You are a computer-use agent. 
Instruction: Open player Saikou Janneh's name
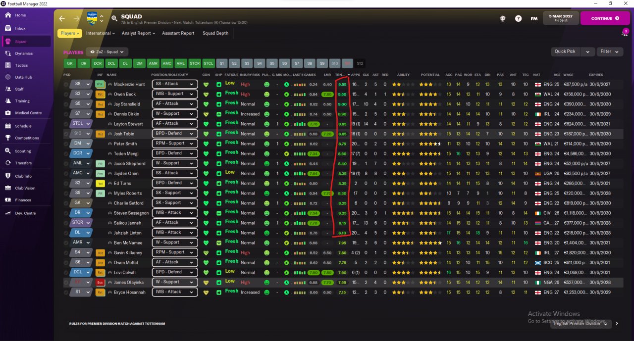pyautogui.click(x=128, y=223)
